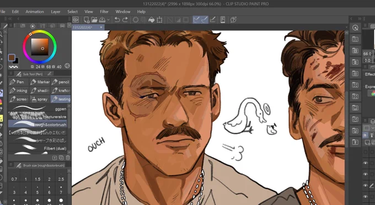Select the color wheel tab icon

tap(33, 26)
